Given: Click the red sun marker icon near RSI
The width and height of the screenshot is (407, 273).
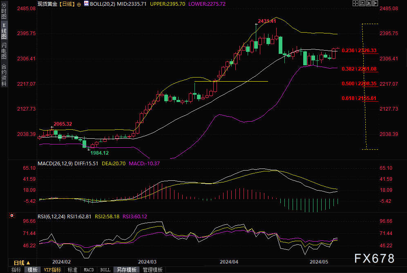Looking at the screenshot, I should 12,215.
